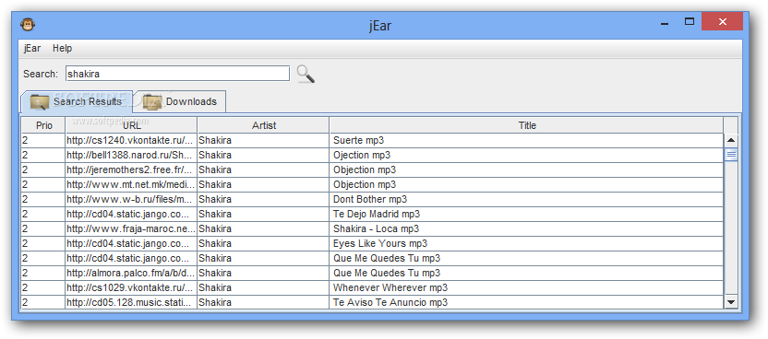Select Objection mp3 from jeremothers2.free.fr row
Viewport: 768px width, 339px height.
[x=365, y=170]
